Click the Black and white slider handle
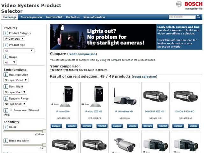 (x=44, y=145)
